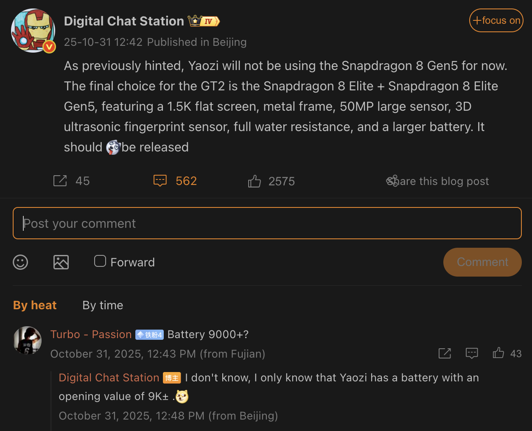
Task: Click Turbo - Passion's avatar thumbnail
Action: (x=27, y=340)
